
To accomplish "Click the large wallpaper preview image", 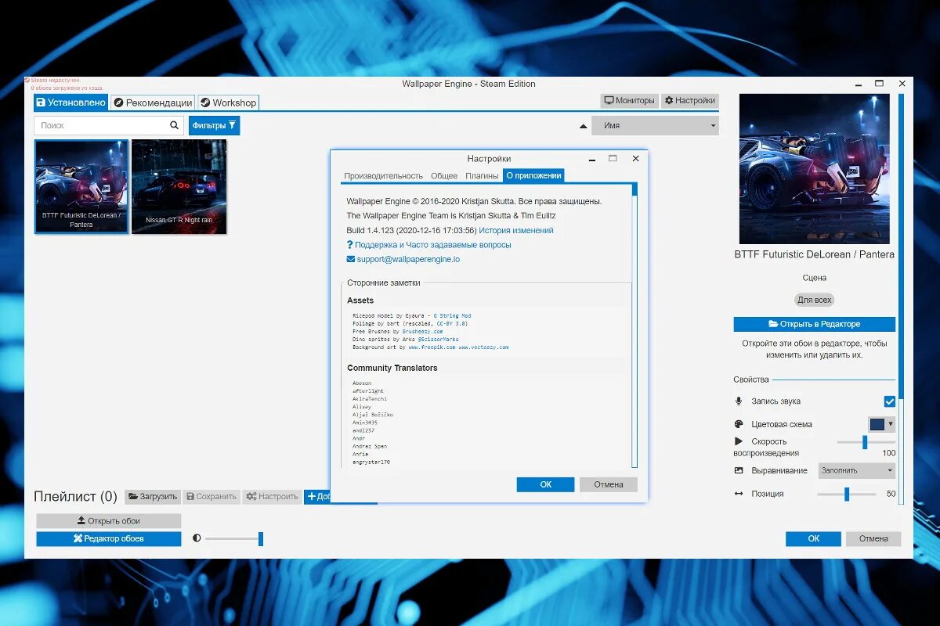I will pyautogui.click(x=815, y=168).
